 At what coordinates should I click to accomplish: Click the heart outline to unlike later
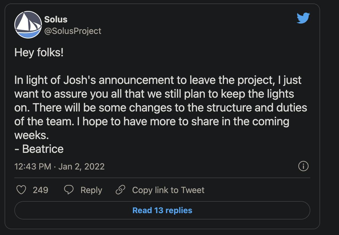21,190
